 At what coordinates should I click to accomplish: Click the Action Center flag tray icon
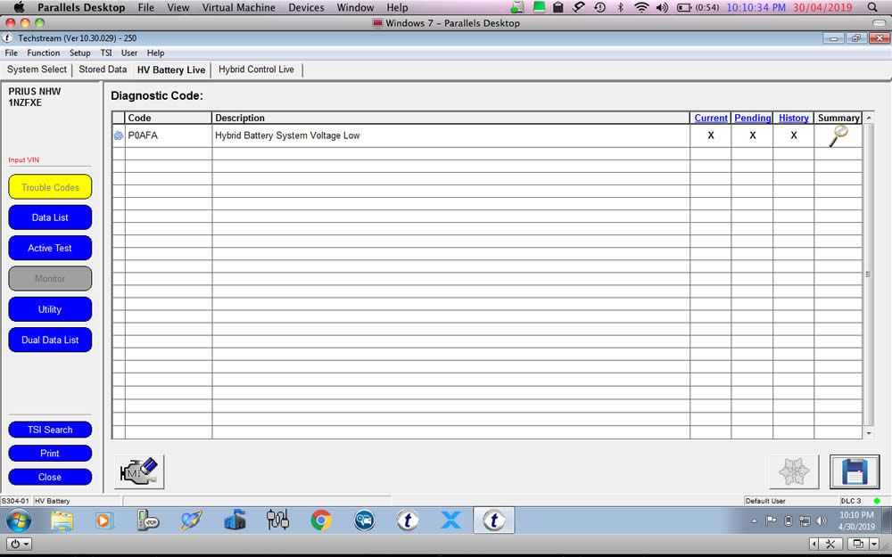pos(771,520)
